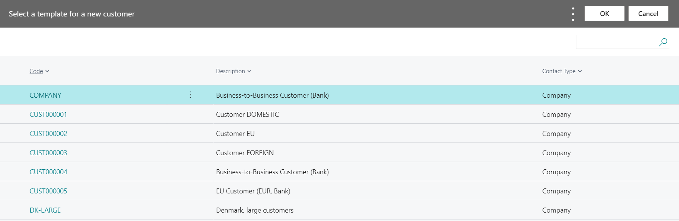Click the Customer FOREIGN description cell
Screen dimensions: 679x221
tap(245, 153)
